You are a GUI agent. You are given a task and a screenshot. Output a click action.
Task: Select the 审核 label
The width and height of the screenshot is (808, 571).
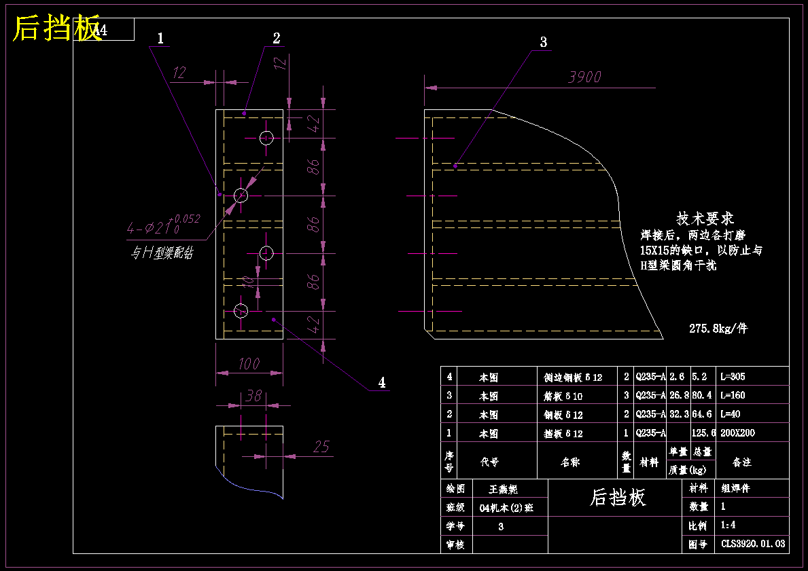(455, 545)
